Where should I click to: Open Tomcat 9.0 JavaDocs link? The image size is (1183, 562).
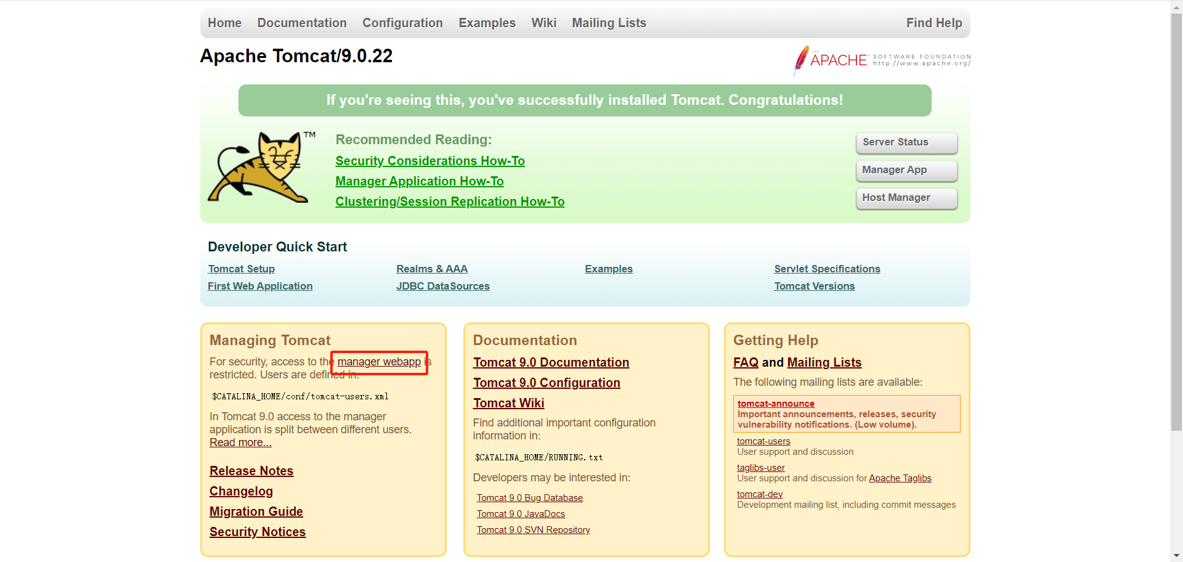tap(521, 514)
